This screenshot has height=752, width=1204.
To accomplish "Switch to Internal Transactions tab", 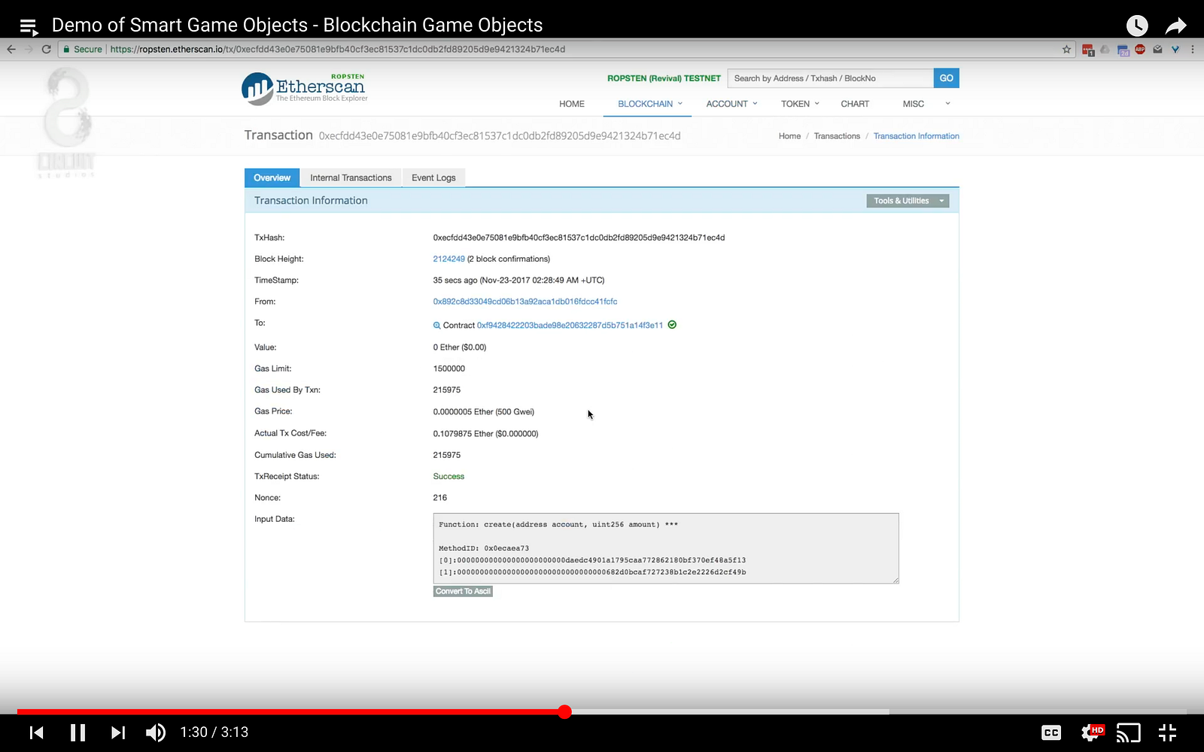I will click(x=351, y=177).
